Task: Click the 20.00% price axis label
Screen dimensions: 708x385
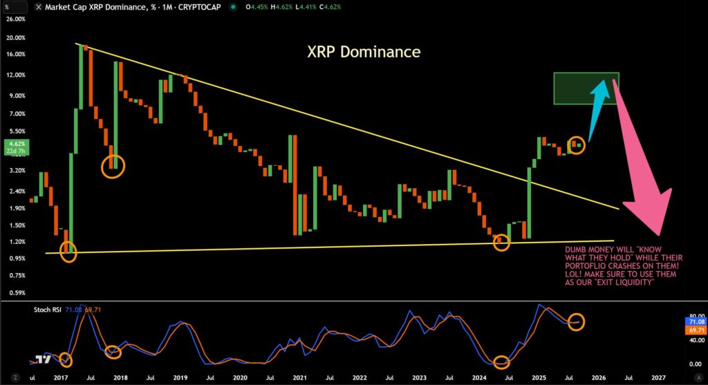Action: pos(16,38)
